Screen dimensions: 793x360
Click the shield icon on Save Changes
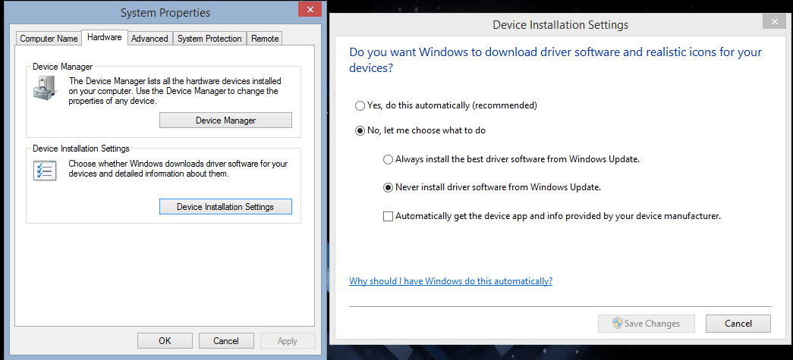pyautogui.click(x=618, y=323)
